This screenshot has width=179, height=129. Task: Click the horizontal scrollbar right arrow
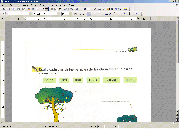(x=174, y=123)
